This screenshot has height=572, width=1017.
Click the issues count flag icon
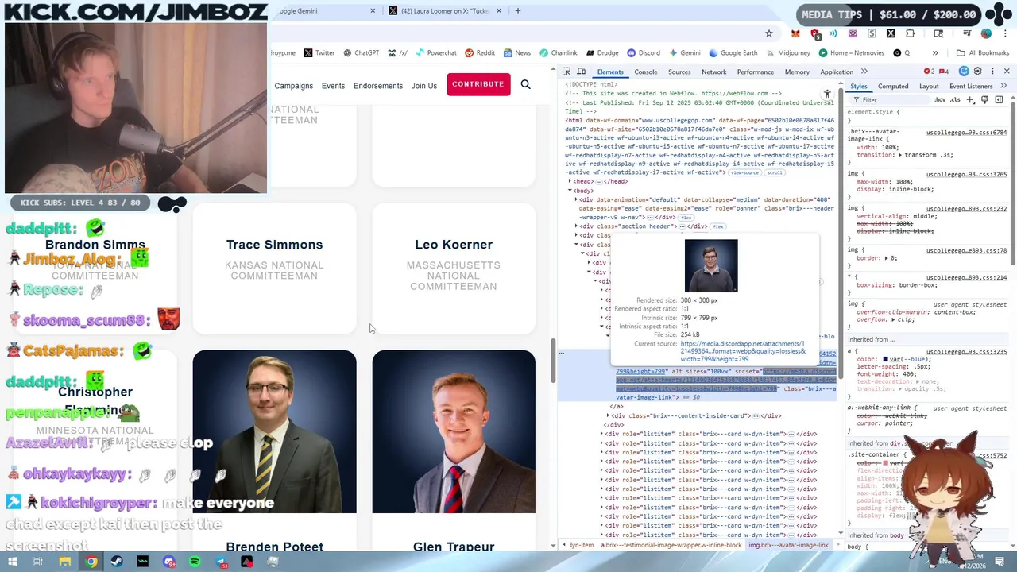coord(943,71)
